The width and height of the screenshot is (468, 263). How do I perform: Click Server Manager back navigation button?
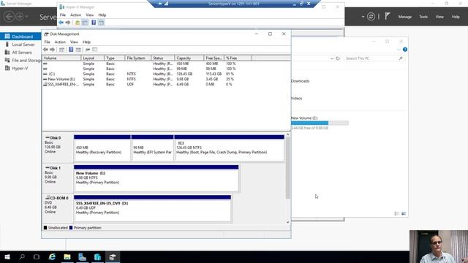9,16
